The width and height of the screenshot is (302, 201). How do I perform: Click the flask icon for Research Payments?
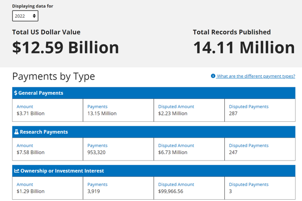pos(16,132)
